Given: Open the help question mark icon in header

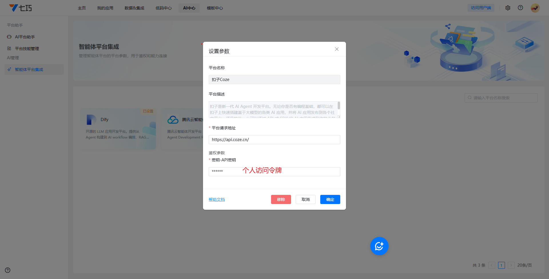Looking at the screenshot, I should 520,8.
